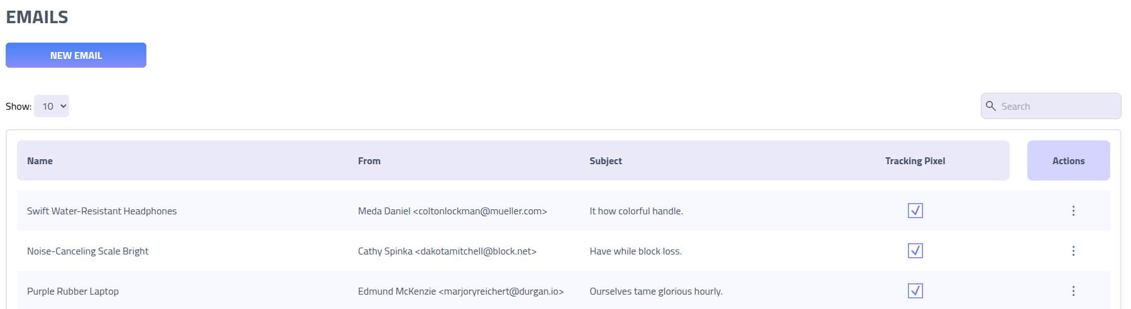Viewport: 1131px width, 309px height.
Task: Click subject 'Have while block loss.'
Action: [x=635, y=251]
